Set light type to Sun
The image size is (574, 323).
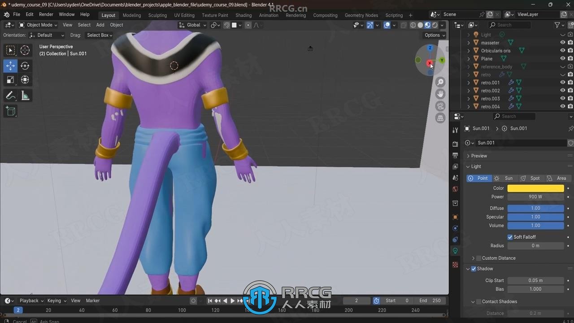(x=505, y=178)
